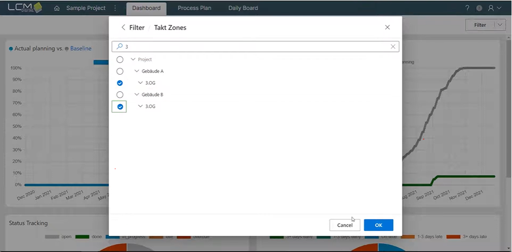Go back using the Filter back arrow
Viewport: 512px width, 252px height.
pos(123,27)
